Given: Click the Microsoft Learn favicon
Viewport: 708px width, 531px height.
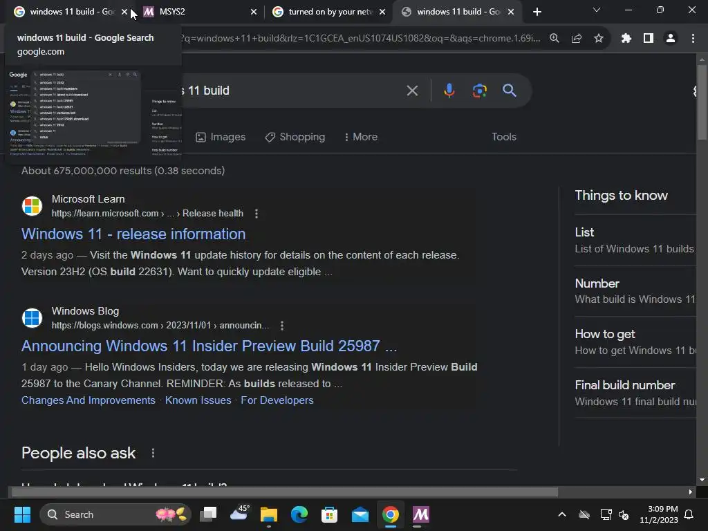Looking at the screenshot, I should (32, 206).
